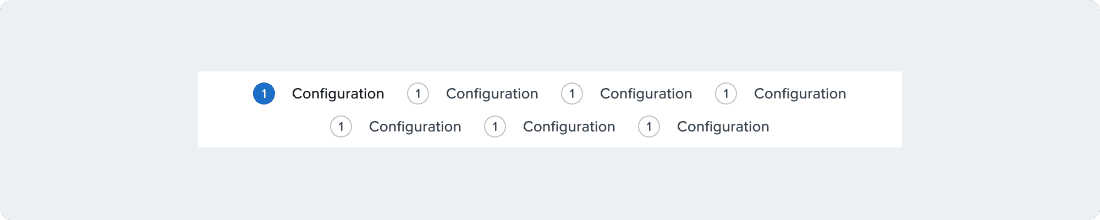This screenshot has height=220, width=1100.
Task: Click last step circle in bottom row
Action: coord(649,127)
